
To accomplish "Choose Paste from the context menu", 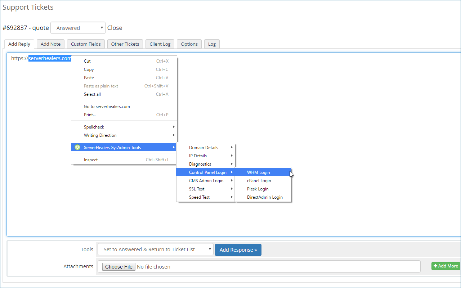I will (x=124, y=78).
